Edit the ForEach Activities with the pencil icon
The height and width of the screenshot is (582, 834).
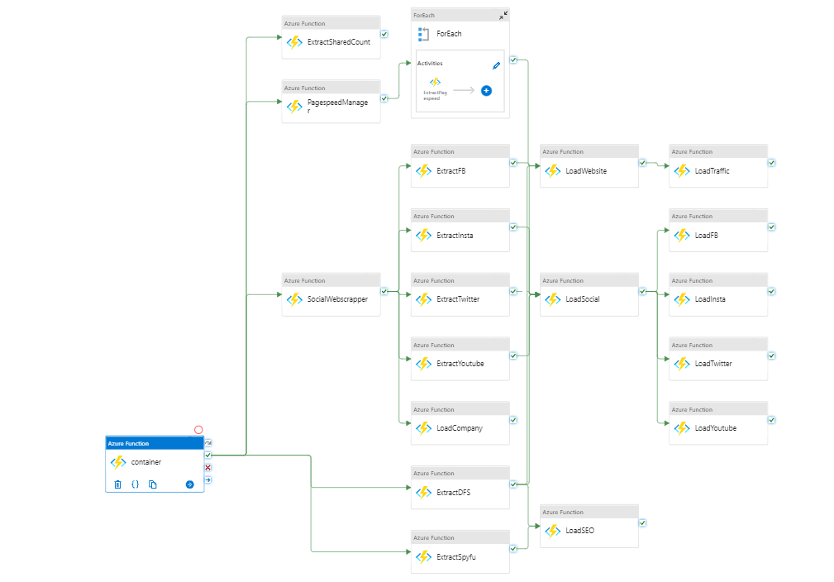point(496,64)
